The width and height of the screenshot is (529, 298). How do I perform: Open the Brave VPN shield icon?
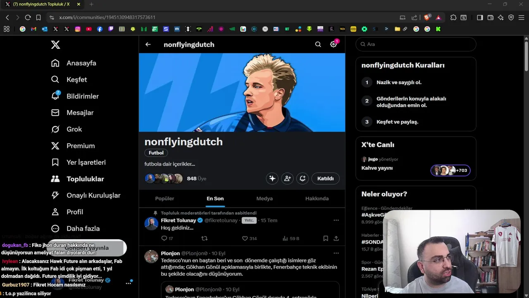[x=511, y=17]
